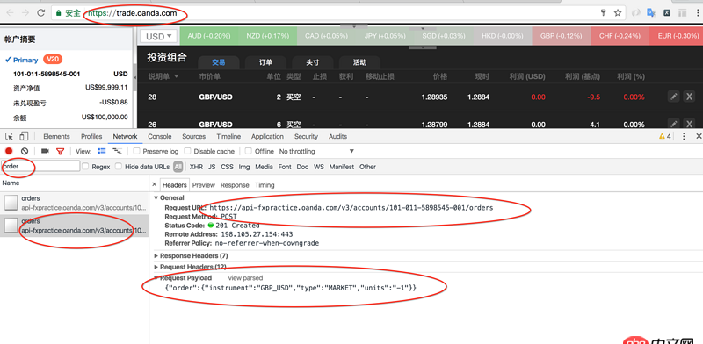Expand Response Headers (7)
The height and width of the screenshot is (344, 703).
click(156, 255)
